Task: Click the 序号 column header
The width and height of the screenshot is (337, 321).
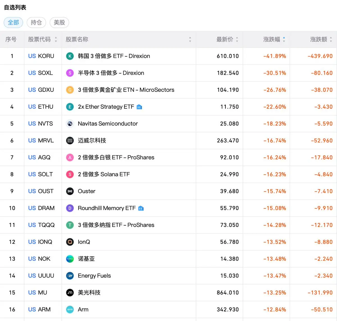Action: tap(11, 40)
